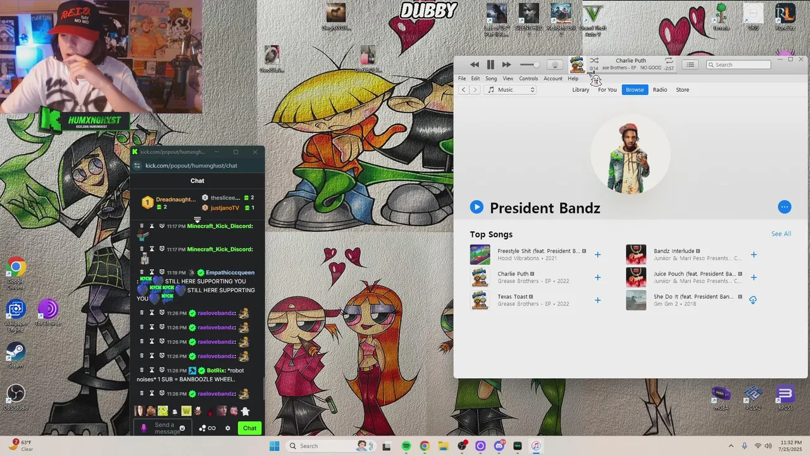Open the Edit menu in iTunes
Viewport: 810px width, 456px height.
pos(475,79)
